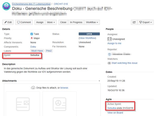Click the Sprint value Sebulba in Details
157x116 pixels.
point(35,55)
